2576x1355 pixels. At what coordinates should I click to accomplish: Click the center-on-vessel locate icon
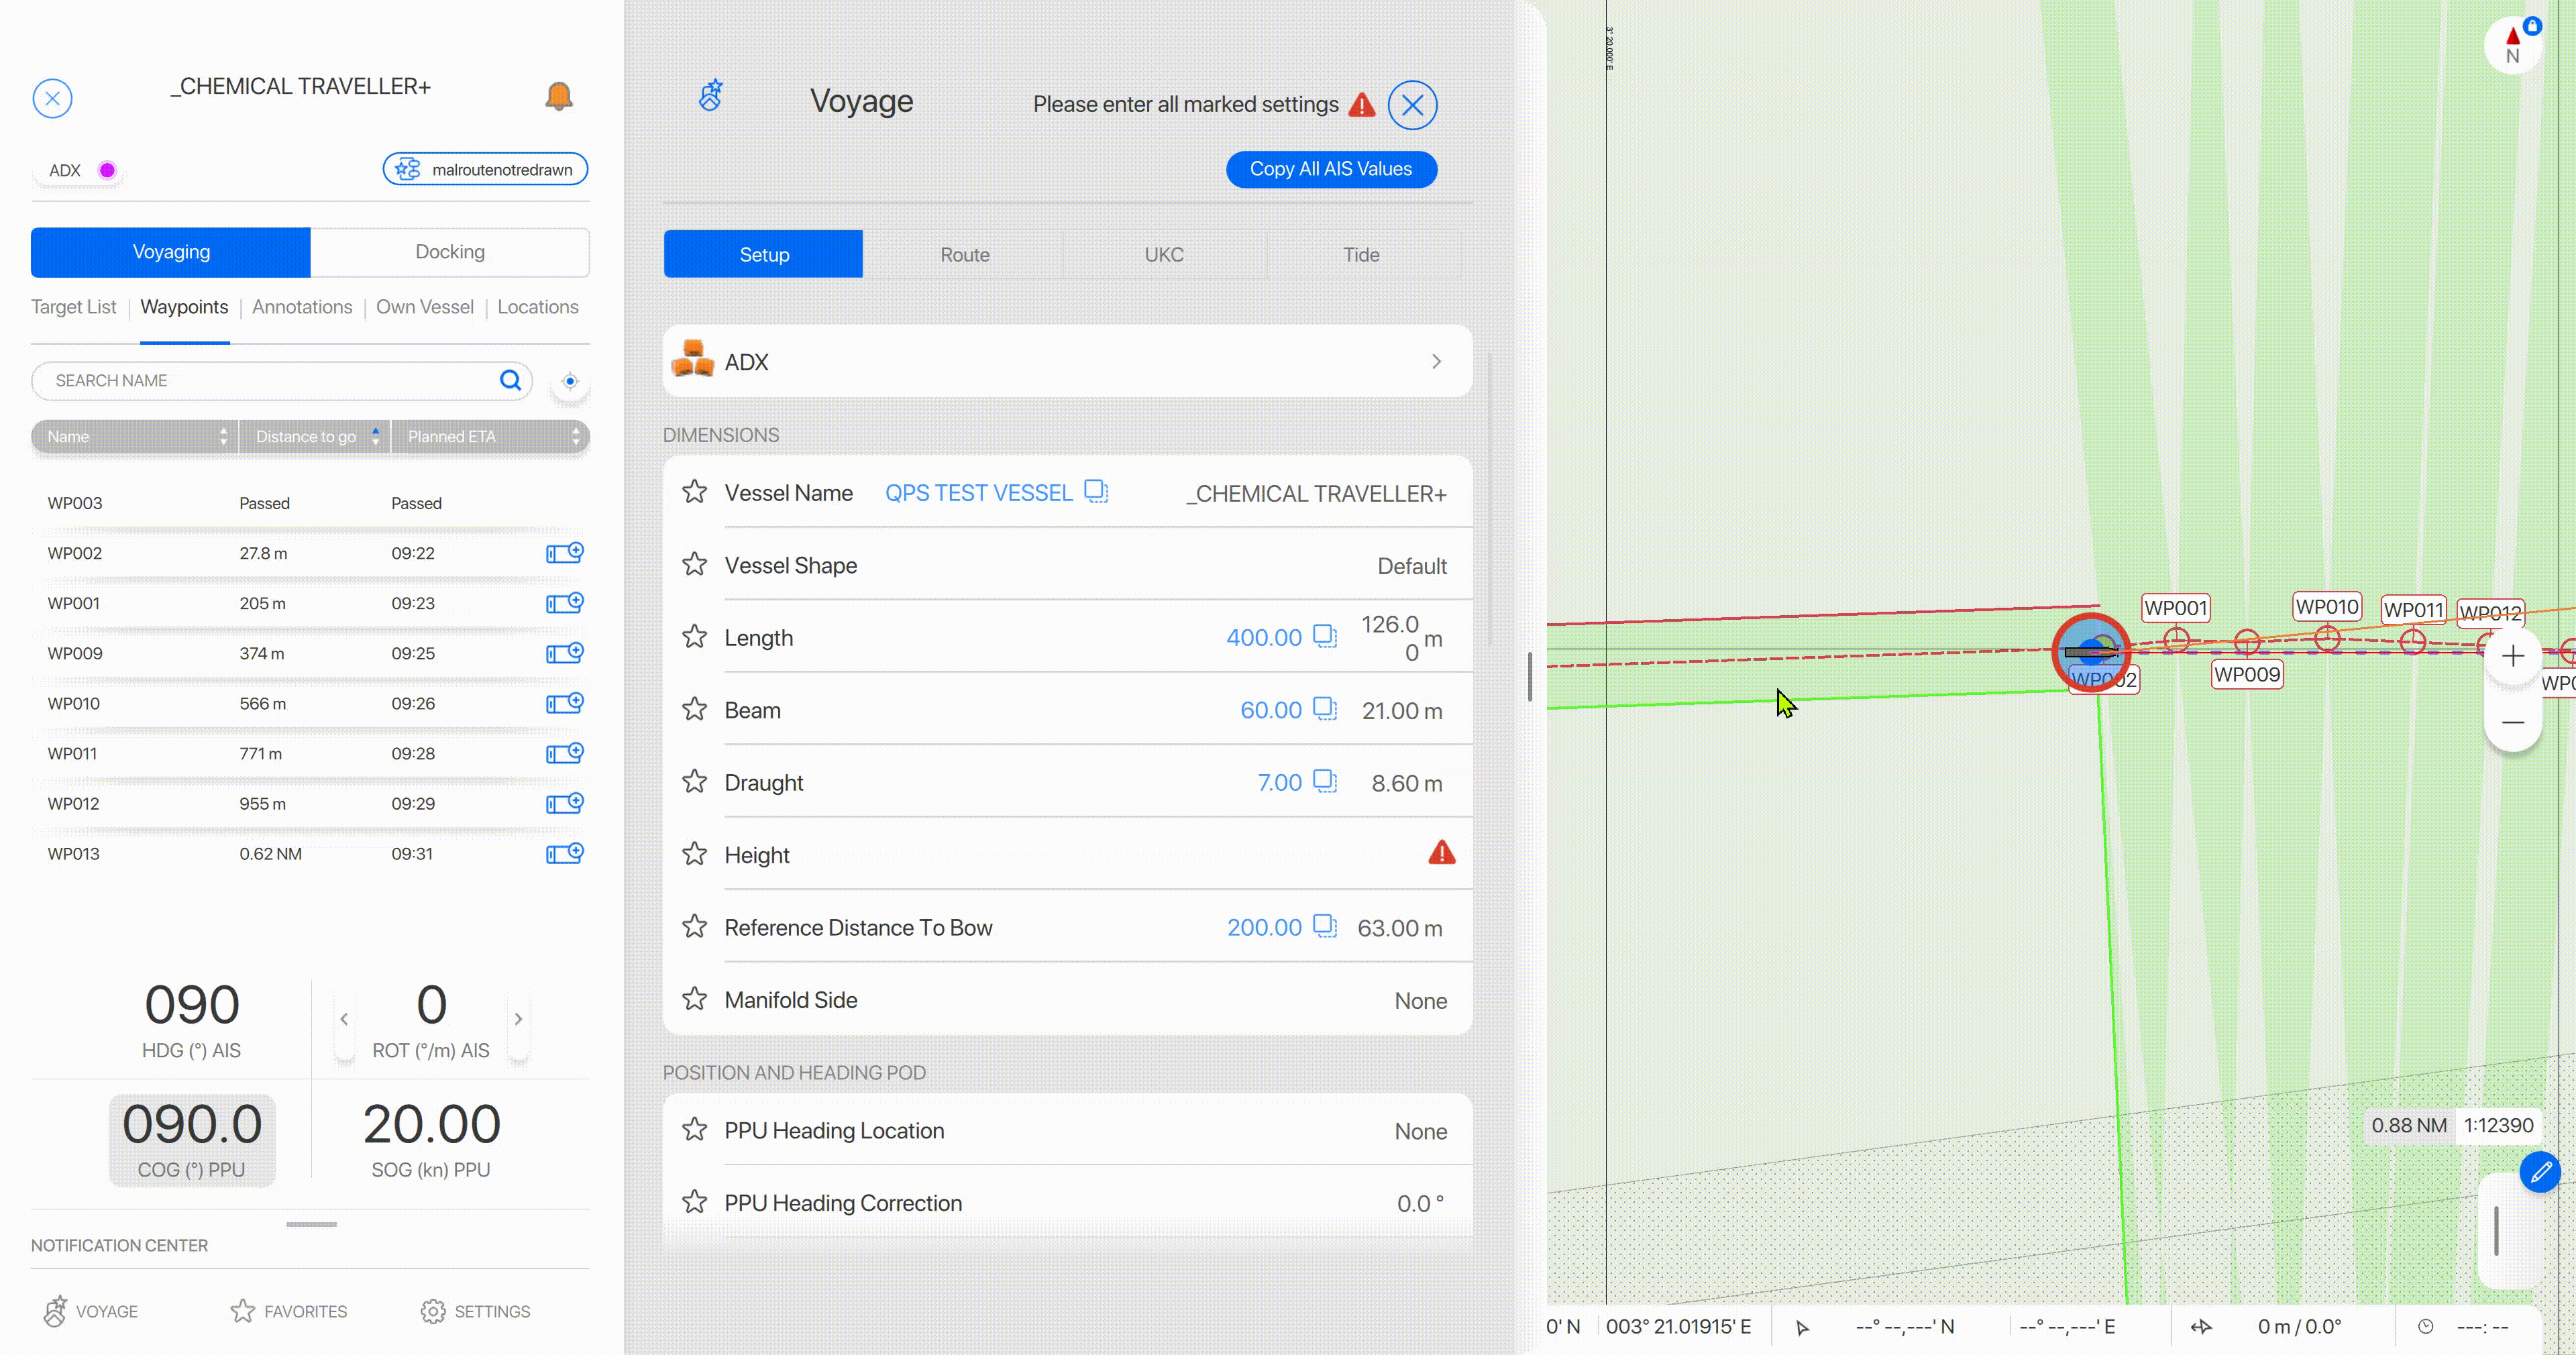point(570,381)
